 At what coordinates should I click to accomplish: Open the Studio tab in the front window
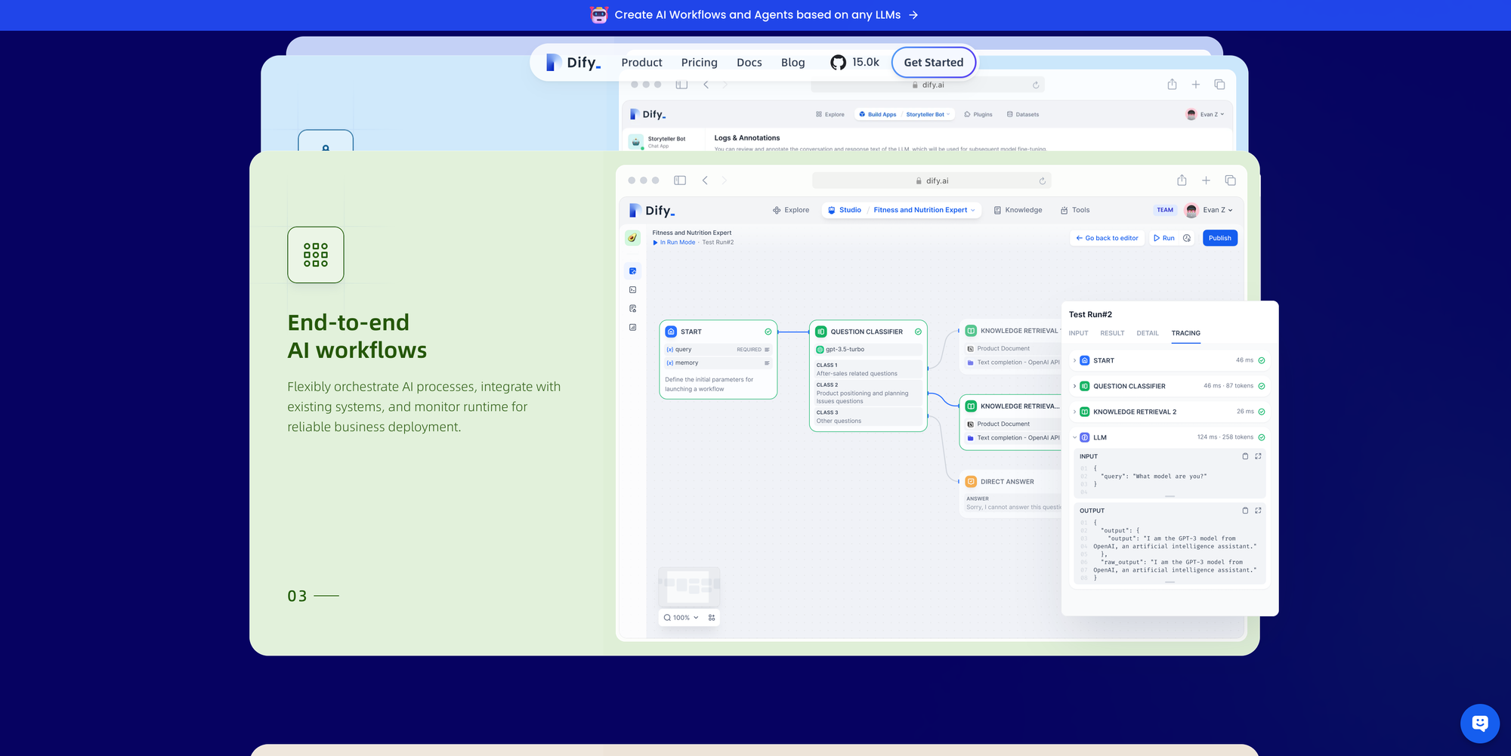click(x=844, y=210)
